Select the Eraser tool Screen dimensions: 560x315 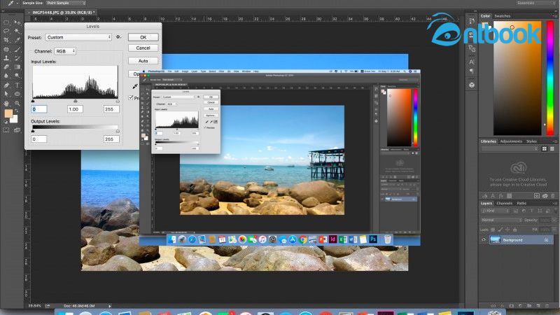[x=6, y=66]
